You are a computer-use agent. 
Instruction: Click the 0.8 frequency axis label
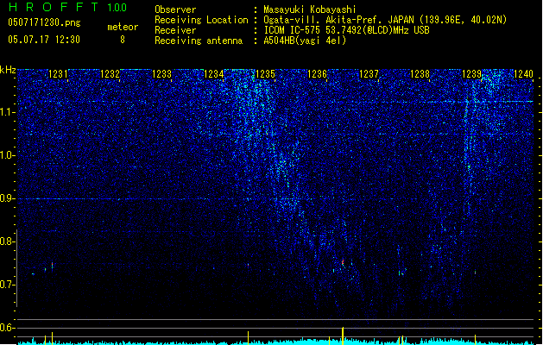8,241
